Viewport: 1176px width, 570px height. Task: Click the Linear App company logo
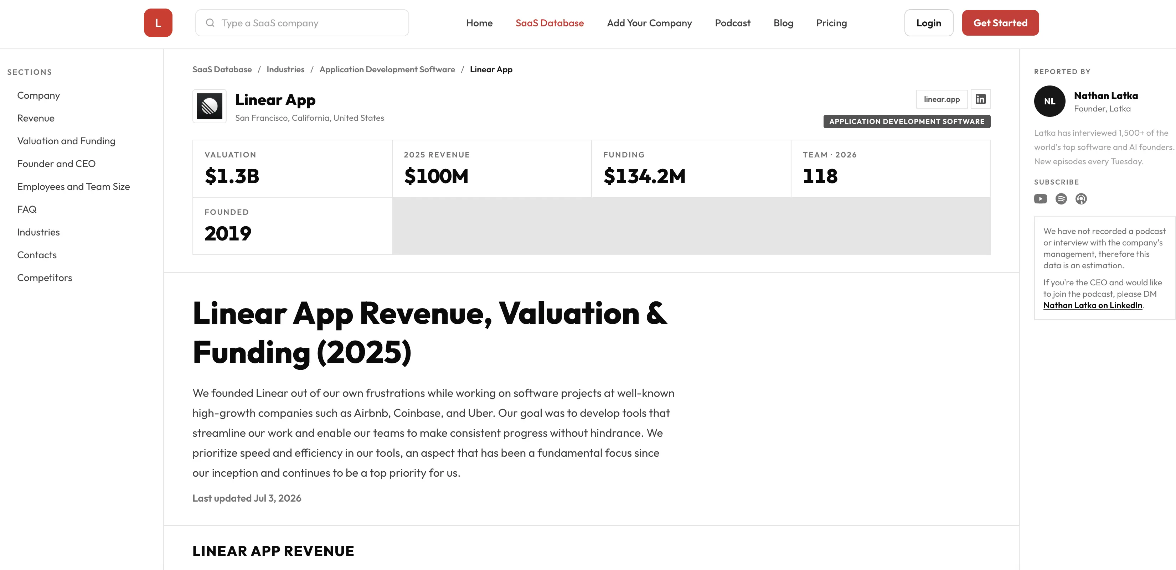coord(210,106)
